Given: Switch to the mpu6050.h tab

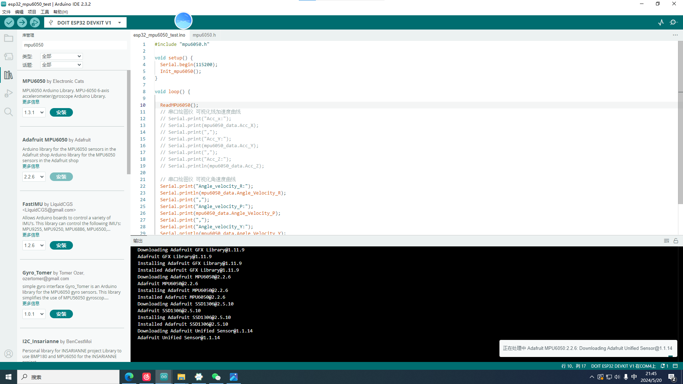Looking at the screenshot, I should 204,35.
